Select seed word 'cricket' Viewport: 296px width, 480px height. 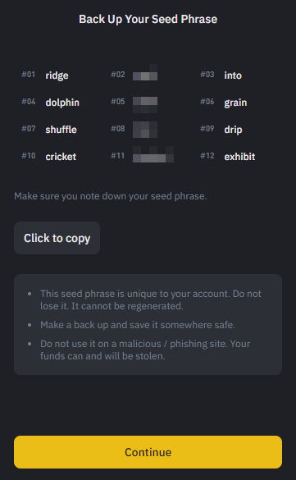[x=61, y=157]
